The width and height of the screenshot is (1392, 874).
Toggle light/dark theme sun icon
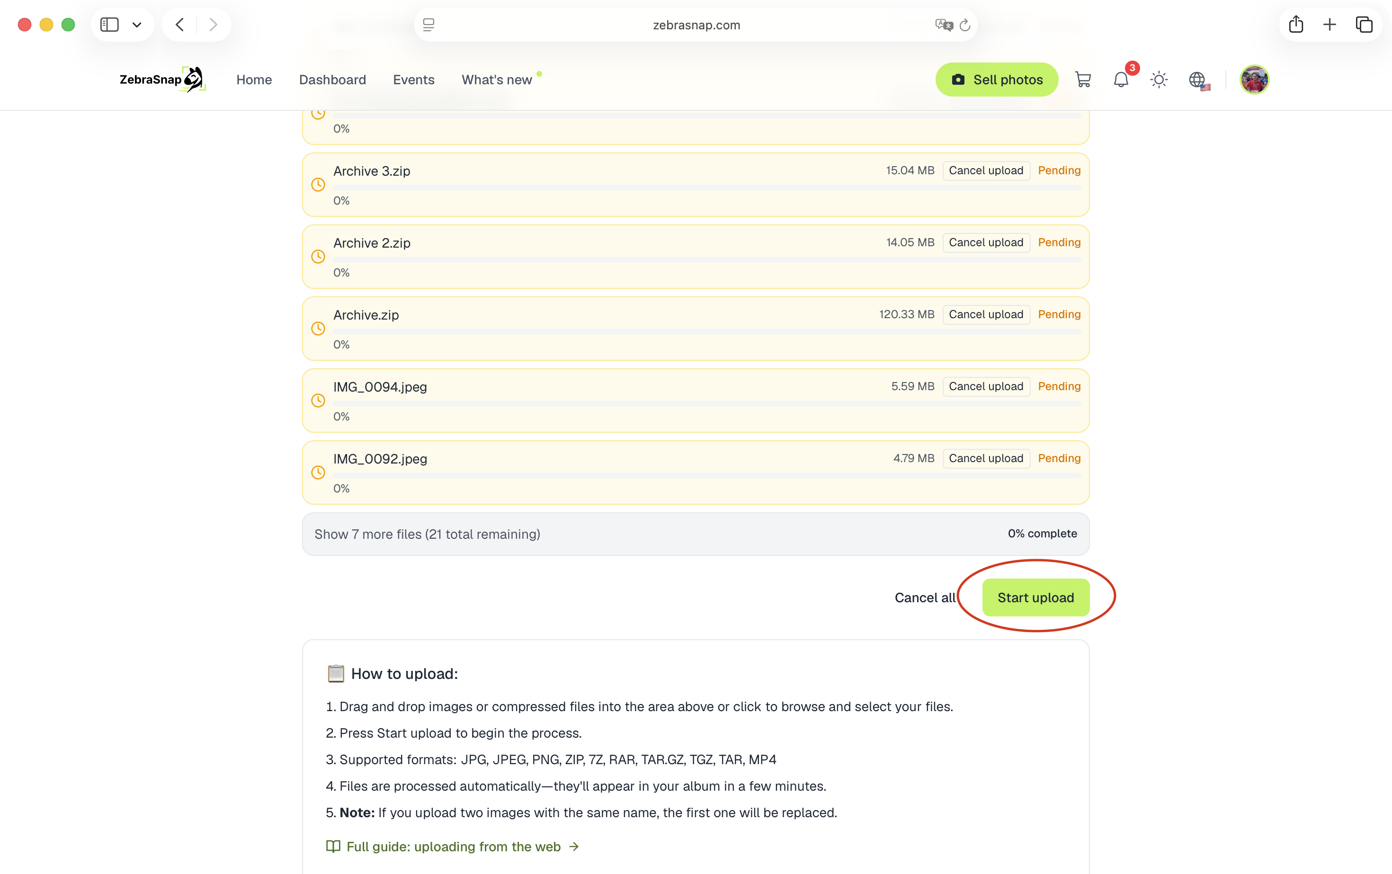1159,80
